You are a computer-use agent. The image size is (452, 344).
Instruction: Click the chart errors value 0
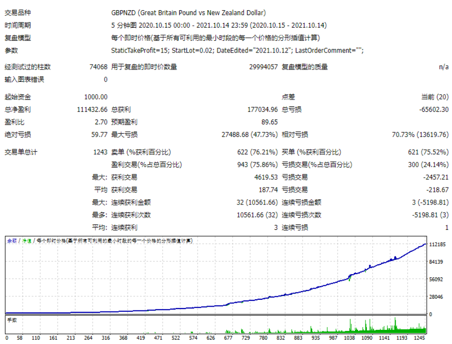pyautogui.click(x=105, y=80)
